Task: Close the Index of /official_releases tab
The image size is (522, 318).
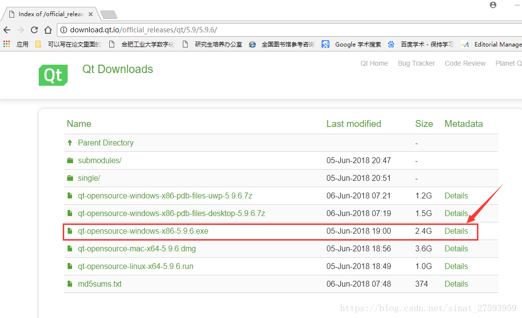Action: tap(91, 14)
